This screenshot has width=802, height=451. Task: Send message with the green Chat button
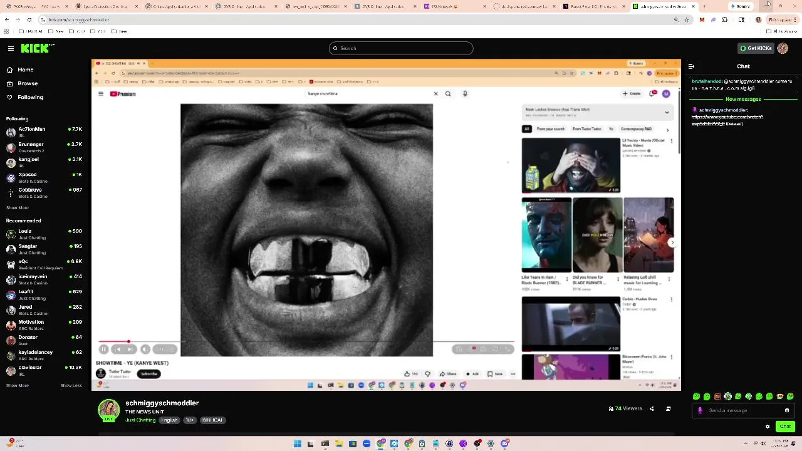point(785,427)
